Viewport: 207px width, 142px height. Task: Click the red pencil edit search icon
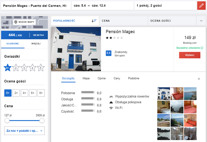point(201,6)
